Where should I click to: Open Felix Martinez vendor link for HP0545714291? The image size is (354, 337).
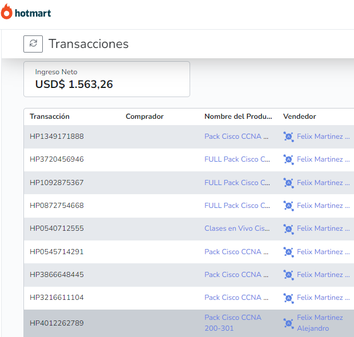pyautogui.click(x=323, y=252)
